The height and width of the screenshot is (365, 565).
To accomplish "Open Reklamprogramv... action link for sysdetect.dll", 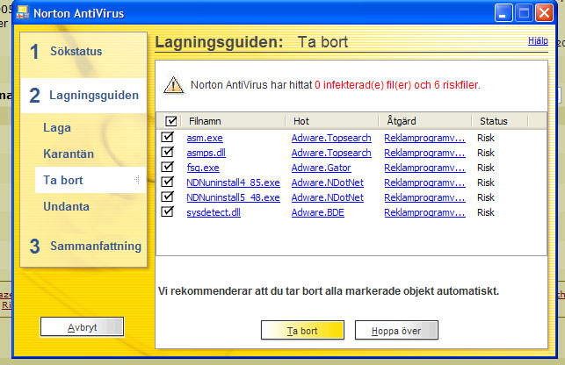I will tap(424, 212).
